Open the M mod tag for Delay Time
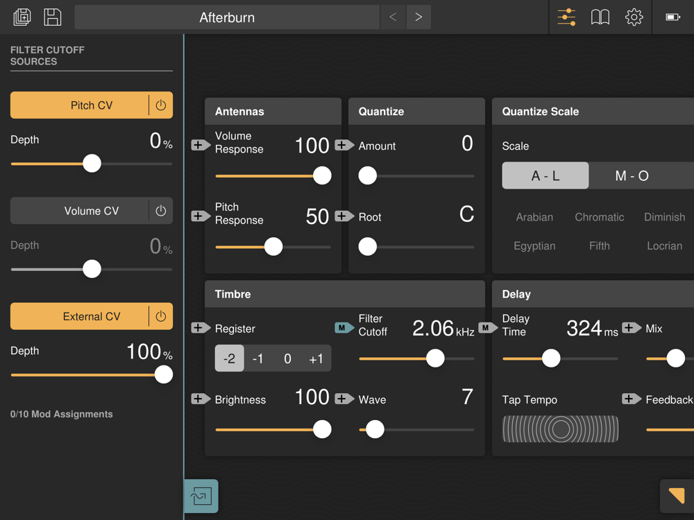Screen dimensions: 694x520 (488, 328)
